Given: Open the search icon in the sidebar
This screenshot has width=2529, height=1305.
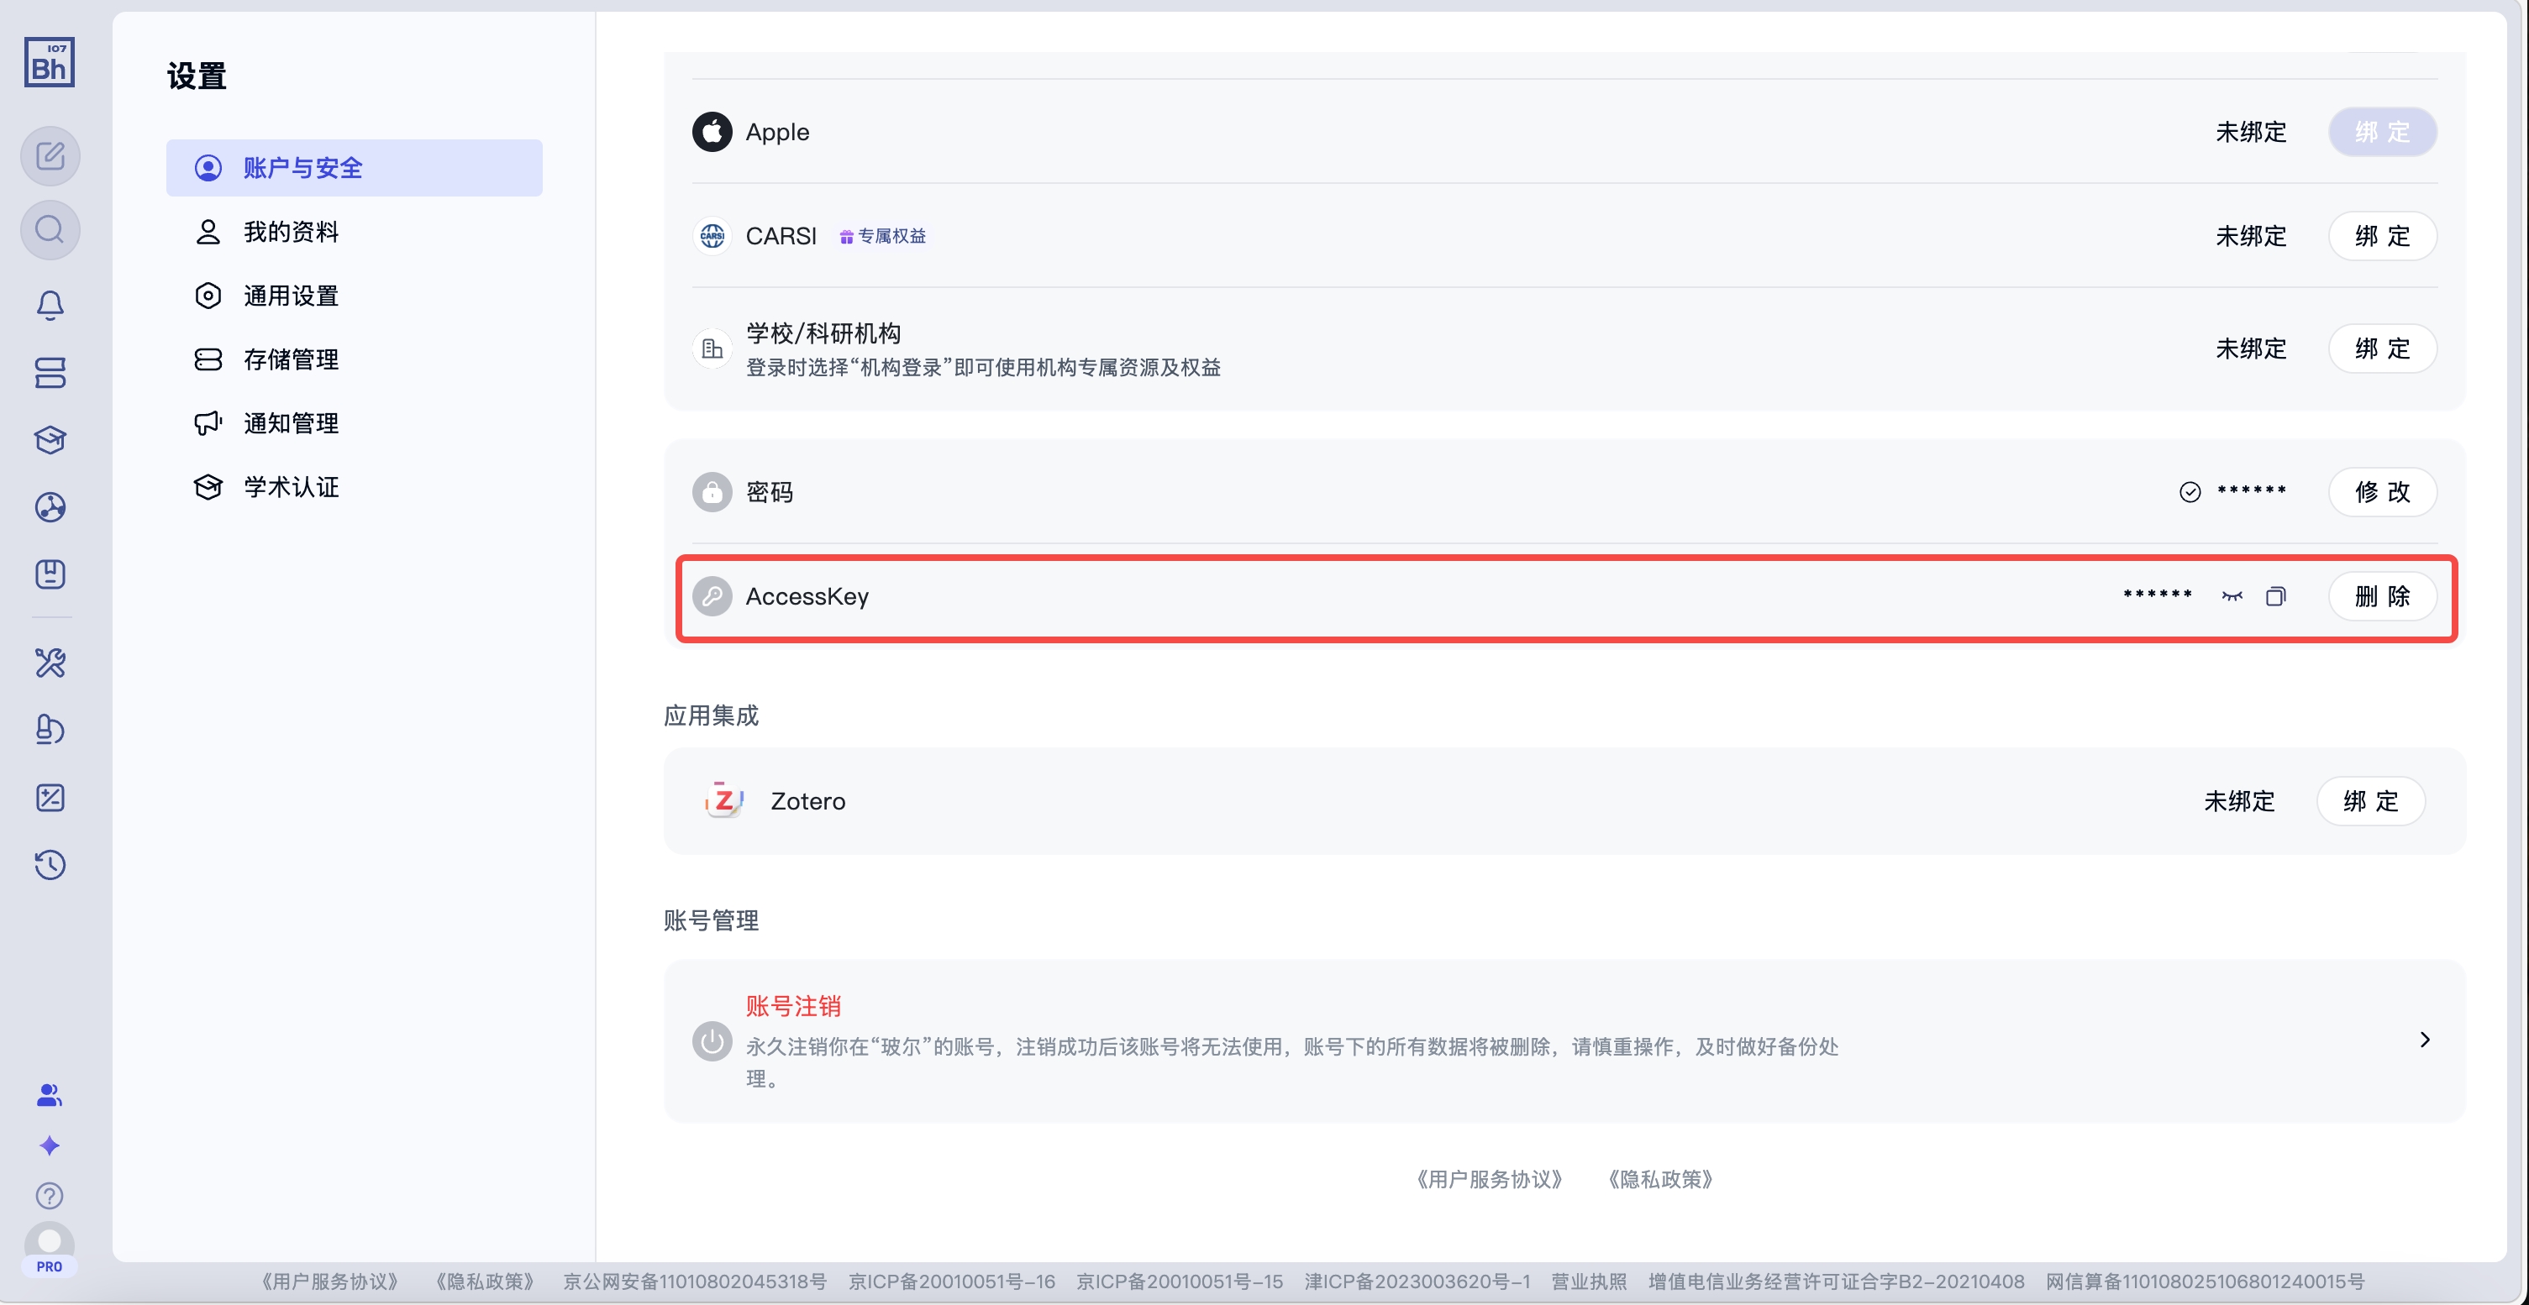Looking at the screenshot, I should (50, 229).
